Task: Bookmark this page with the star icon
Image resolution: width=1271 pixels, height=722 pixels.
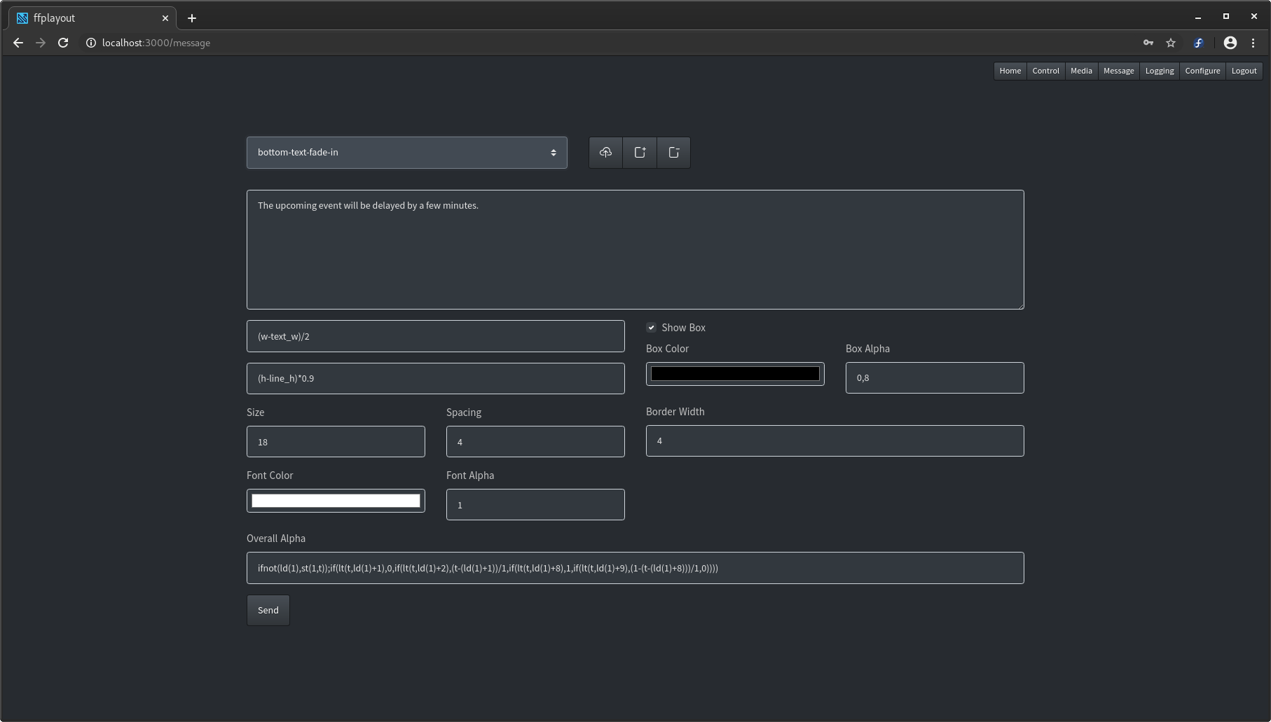Action: [x=1171, y=43]
